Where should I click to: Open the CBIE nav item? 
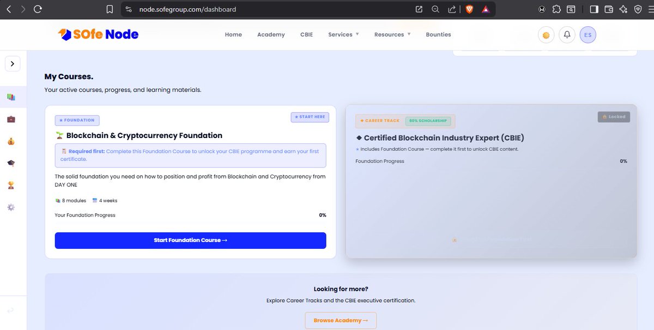[306, 34]
